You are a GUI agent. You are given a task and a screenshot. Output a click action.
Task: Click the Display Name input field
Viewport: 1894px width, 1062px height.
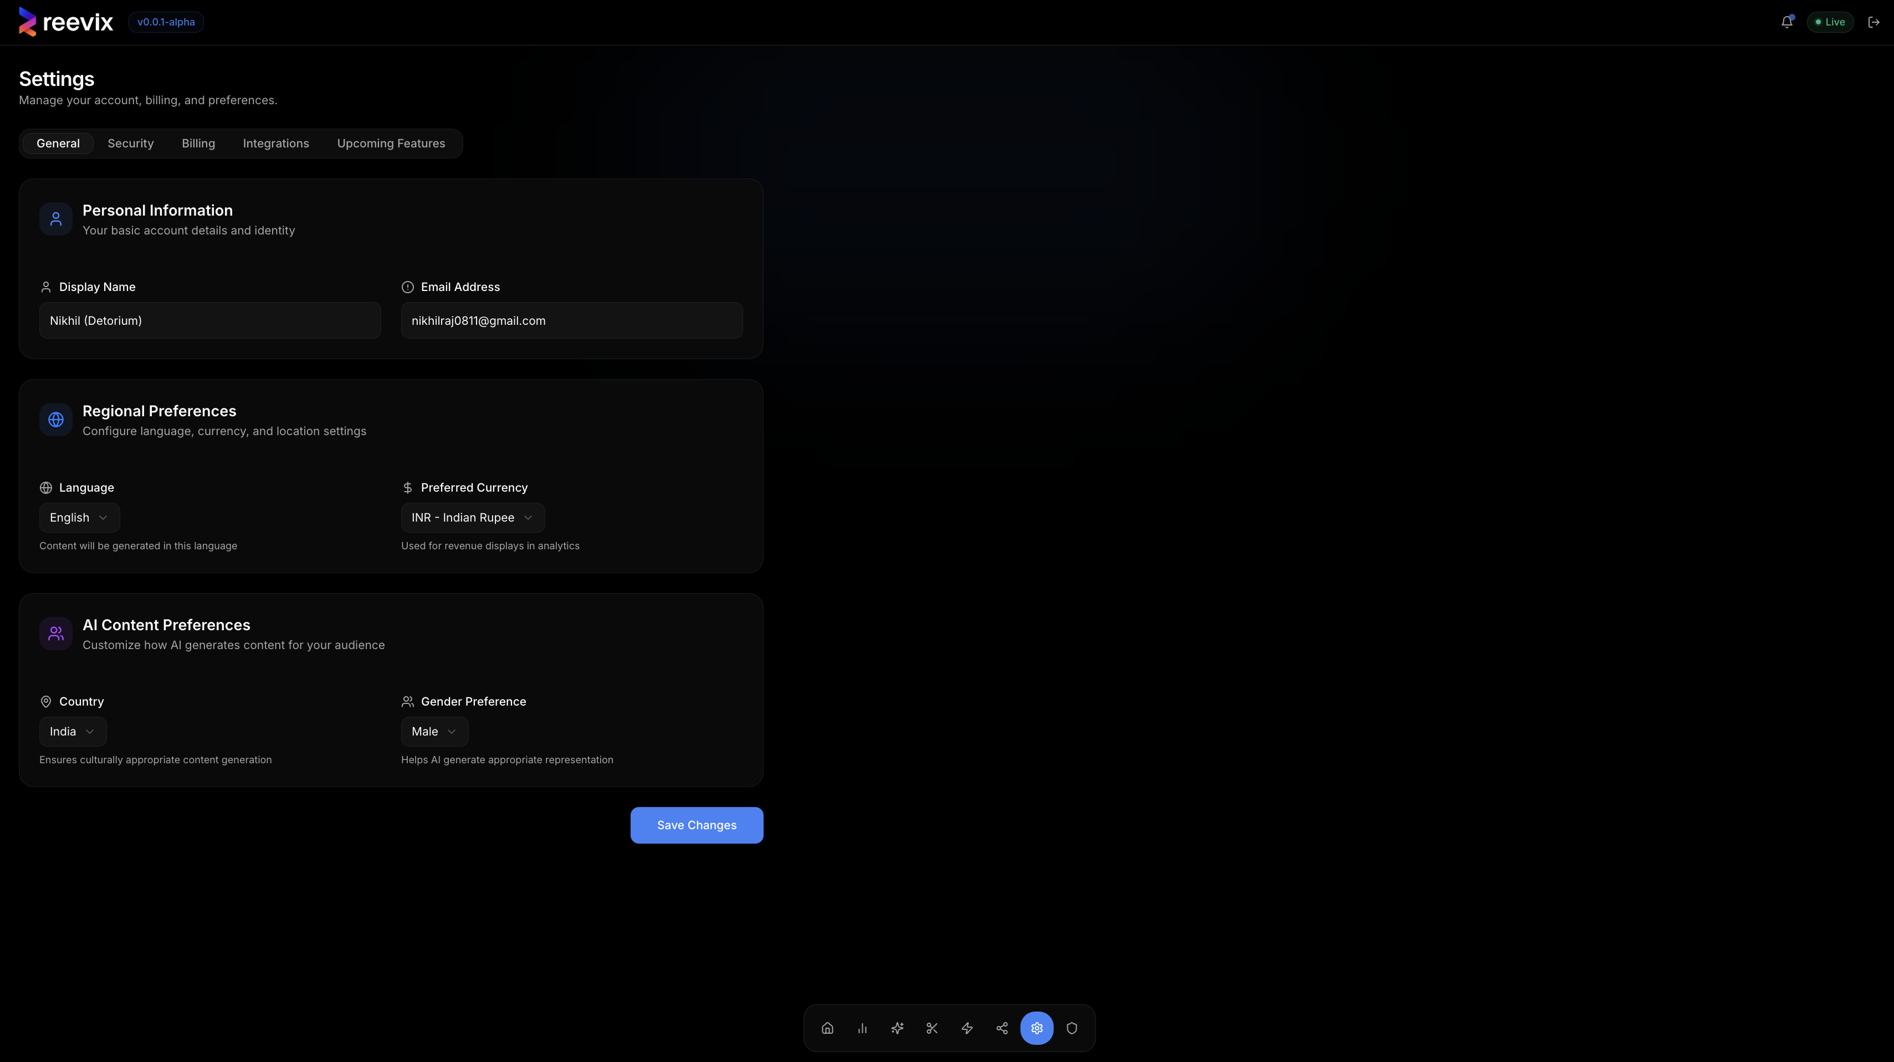pos(209,320)
